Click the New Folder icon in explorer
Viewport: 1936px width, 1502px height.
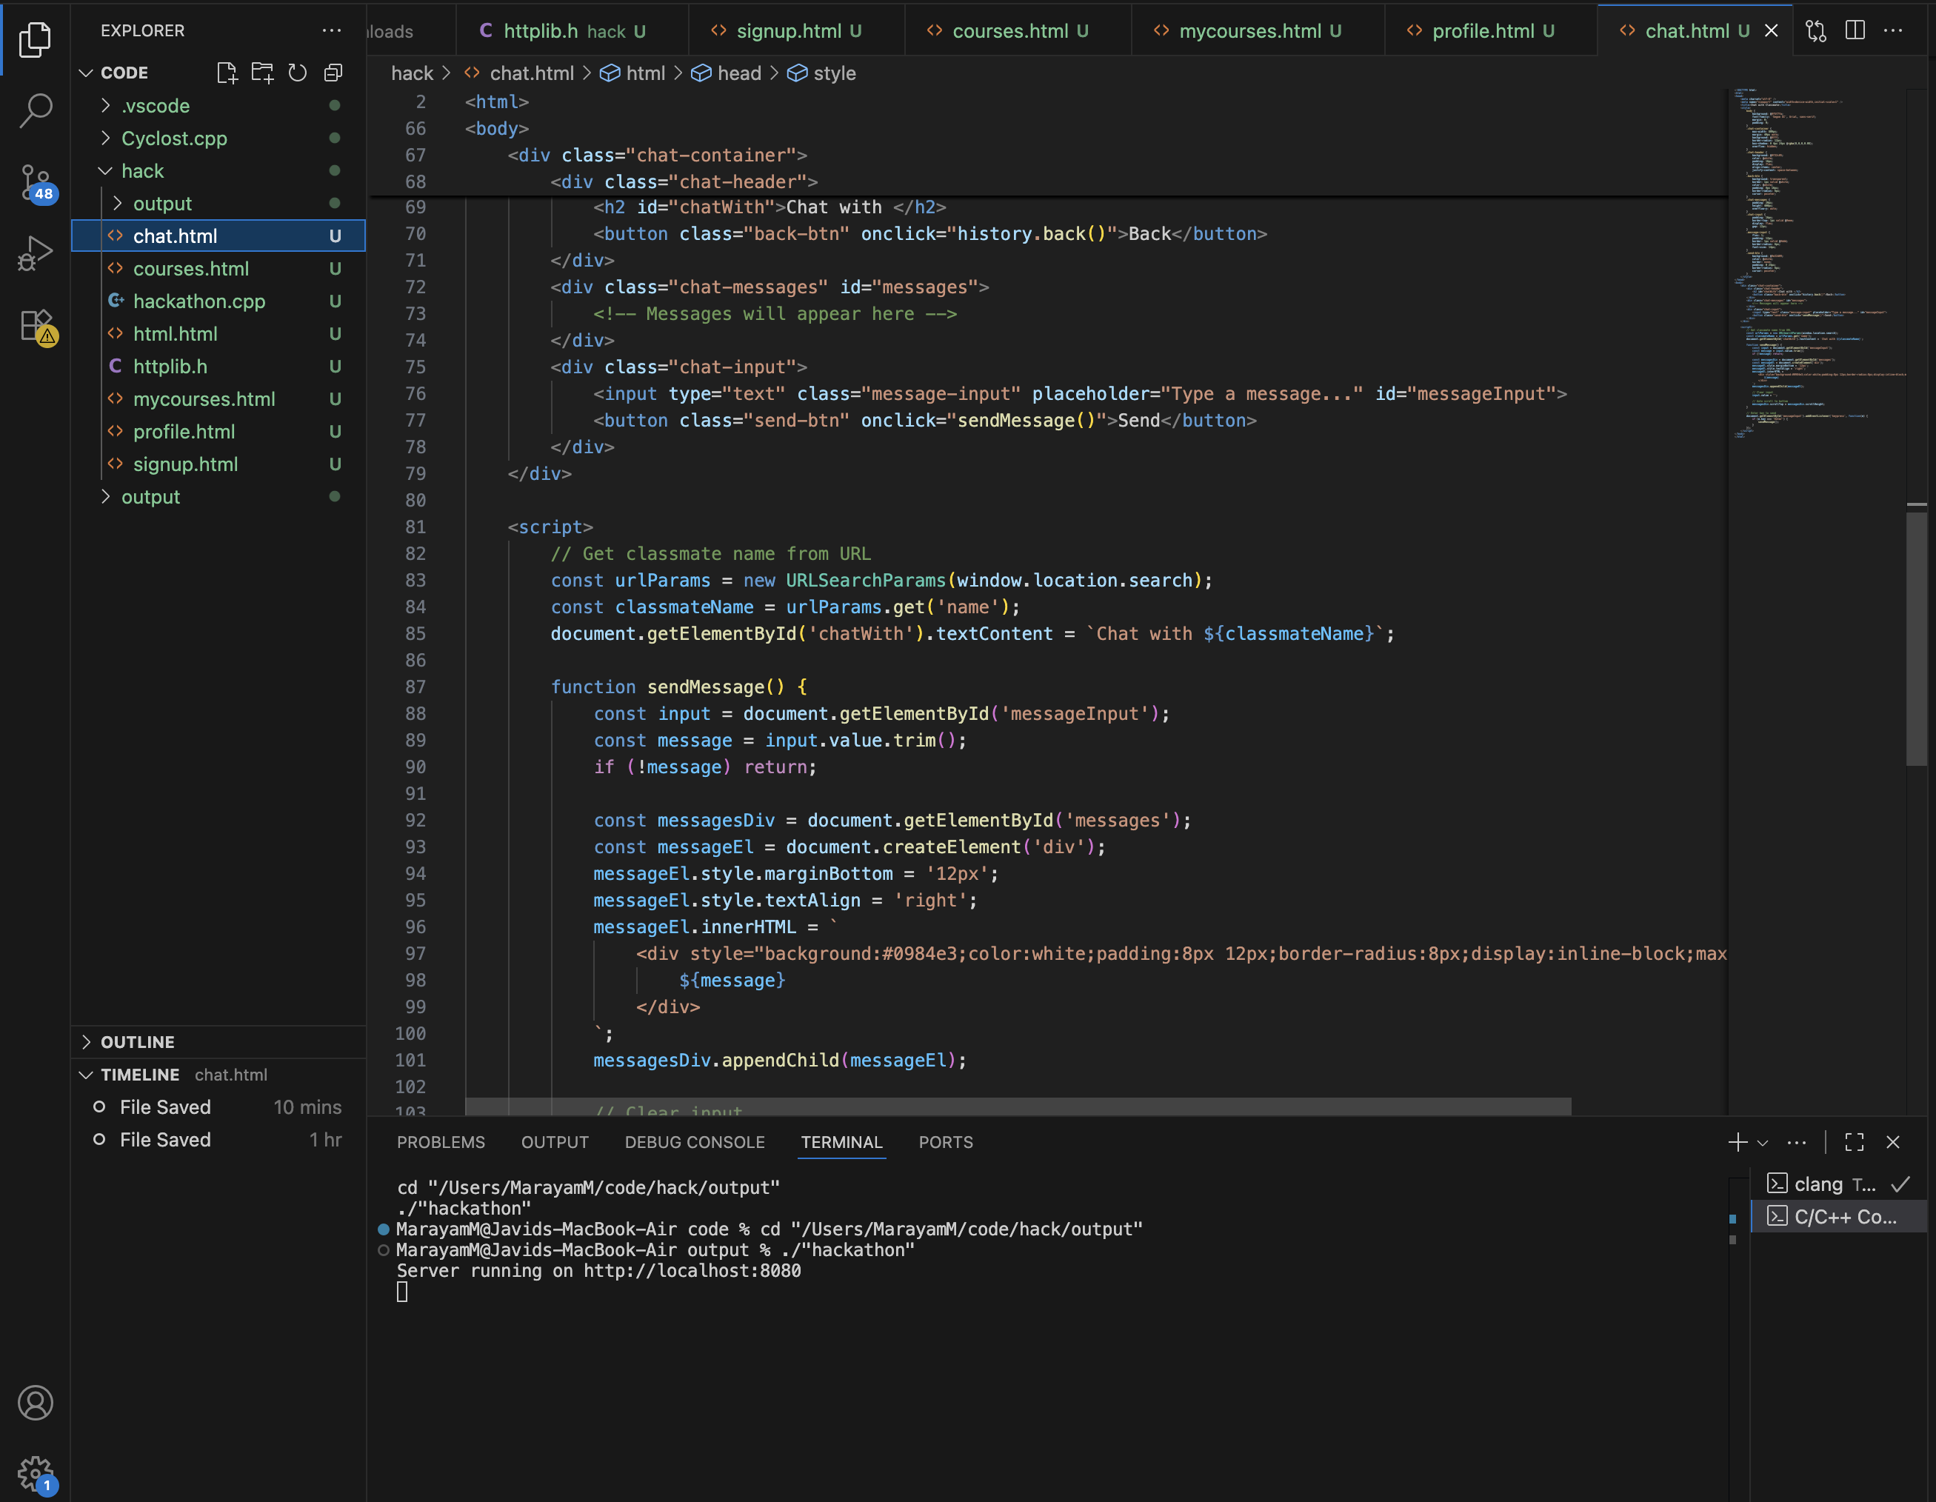tap(262, 73)
